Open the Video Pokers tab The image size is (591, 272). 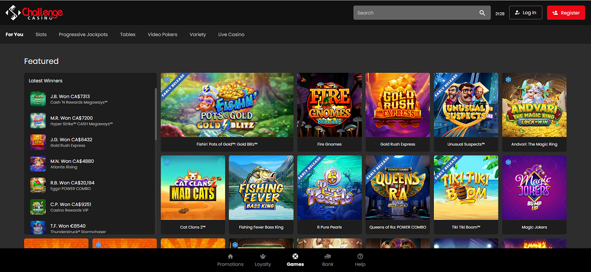(163, 34)
